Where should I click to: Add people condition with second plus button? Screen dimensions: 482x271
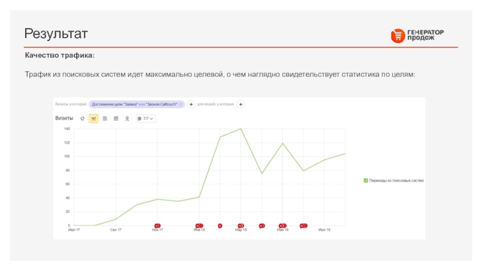click(240, 104)
